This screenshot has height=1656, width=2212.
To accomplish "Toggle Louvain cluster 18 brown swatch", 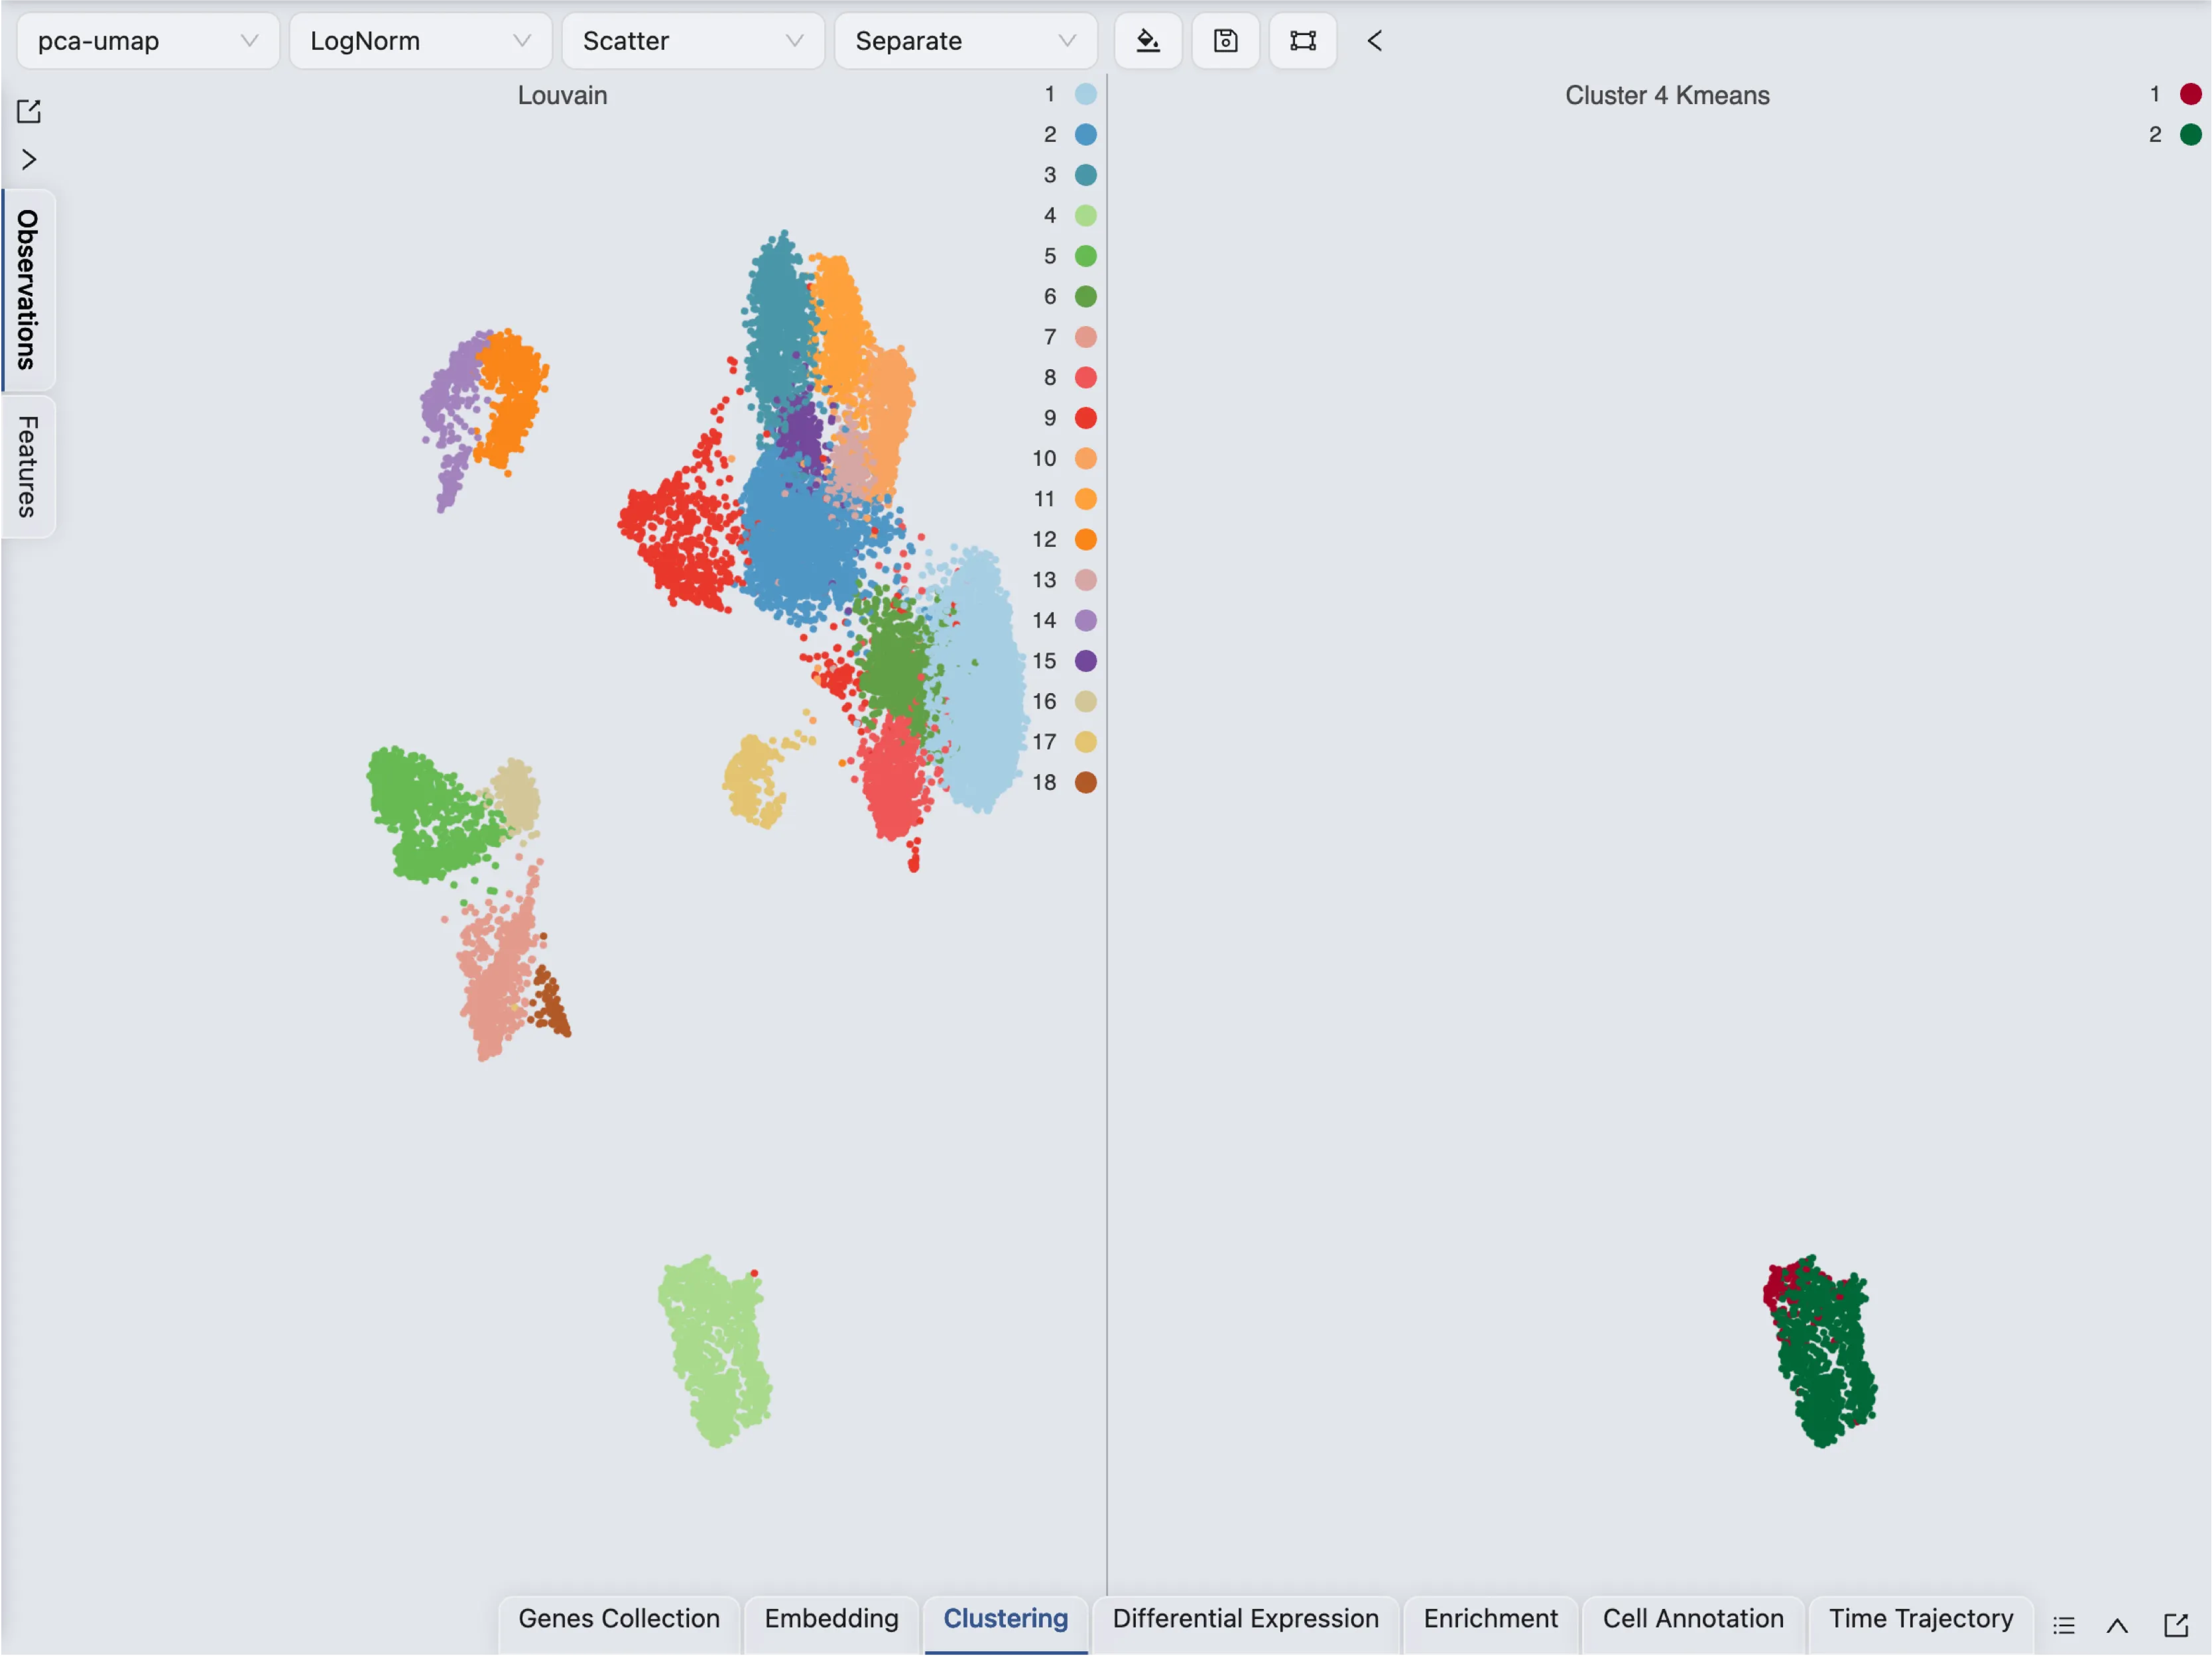I will 1085,783.
